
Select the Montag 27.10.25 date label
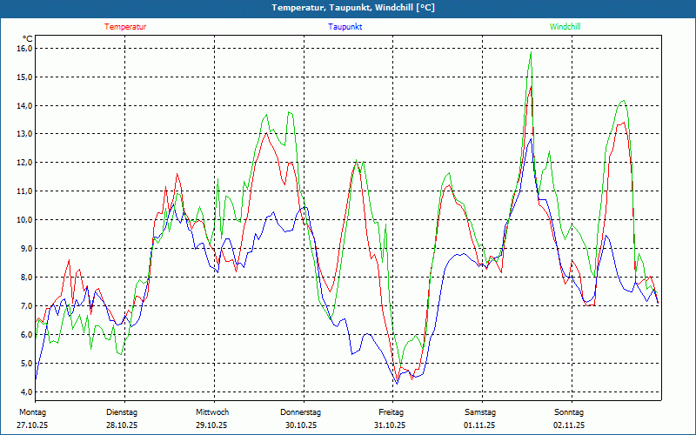pyautogui.click(x=31, y=418)
